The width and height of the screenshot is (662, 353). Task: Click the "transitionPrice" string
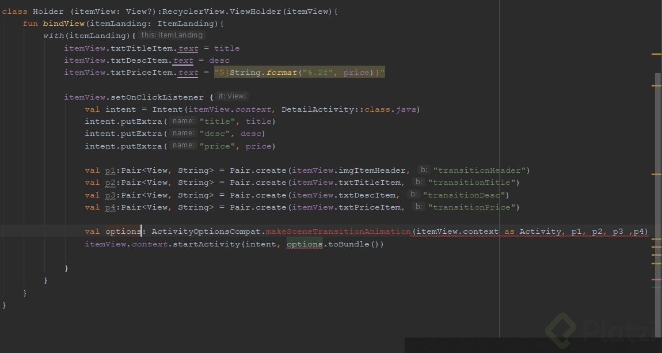pyautogui.click(x=471, y=207)
